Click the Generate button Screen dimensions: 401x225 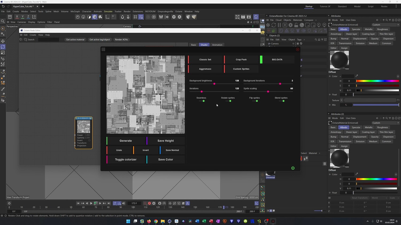[x=126, y=141]
